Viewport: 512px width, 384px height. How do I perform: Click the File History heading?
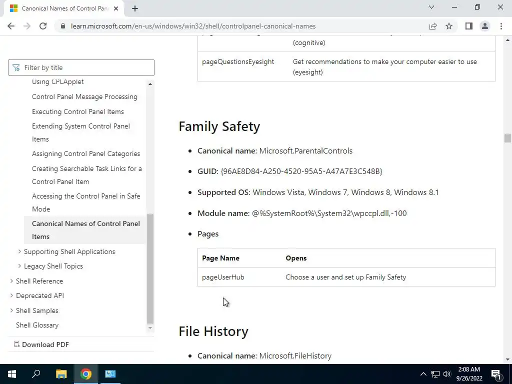click(x=213, y=331)
